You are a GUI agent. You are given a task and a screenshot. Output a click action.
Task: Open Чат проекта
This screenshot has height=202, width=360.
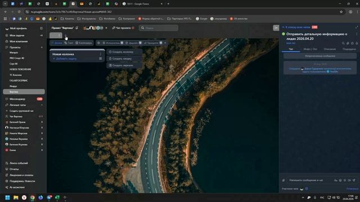point(123,28)
